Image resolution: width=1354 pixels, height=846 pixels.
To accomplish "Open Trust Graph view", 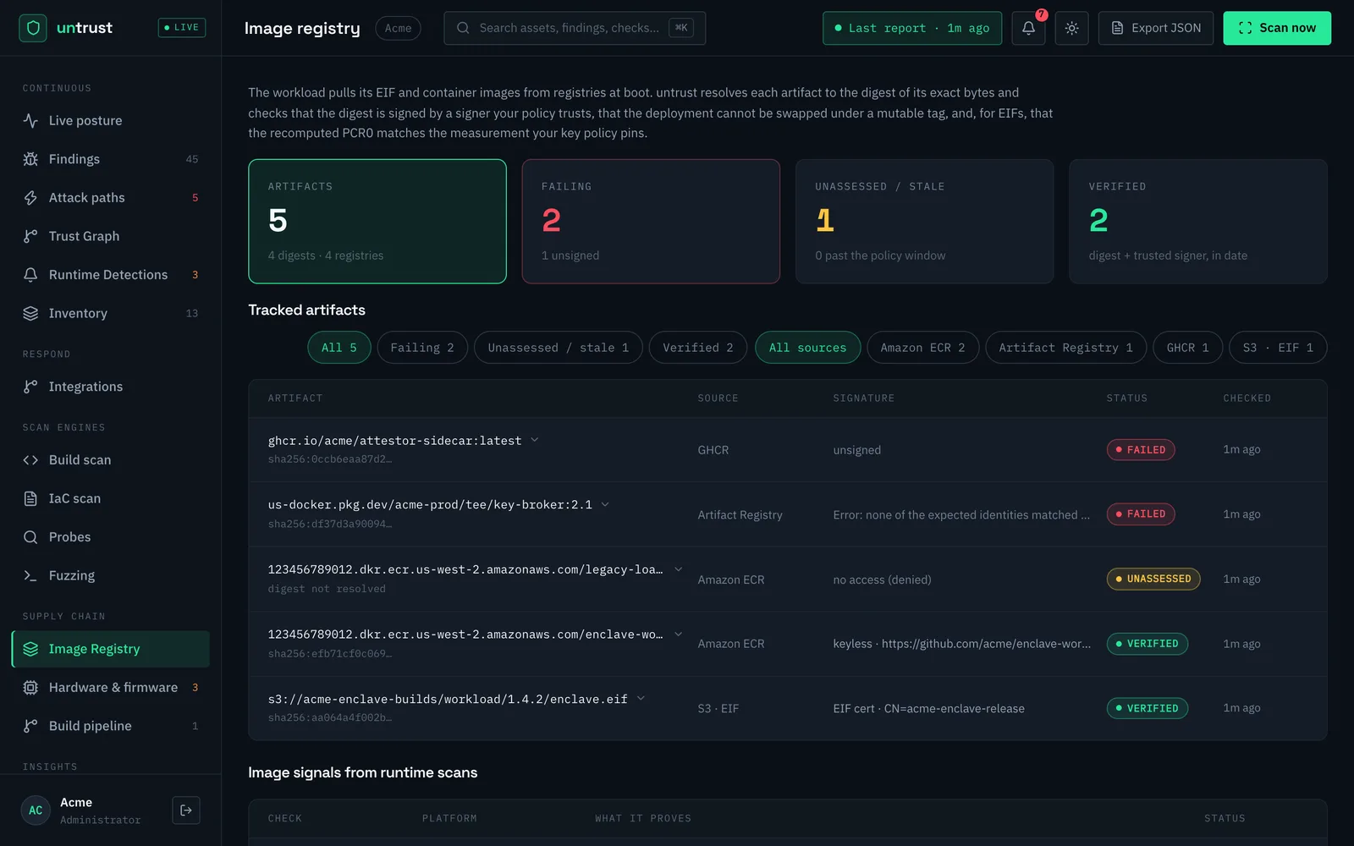I will click(111, 236).
